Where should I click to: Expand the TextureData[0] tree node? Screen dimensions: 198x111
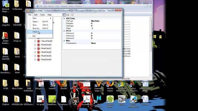35,41
